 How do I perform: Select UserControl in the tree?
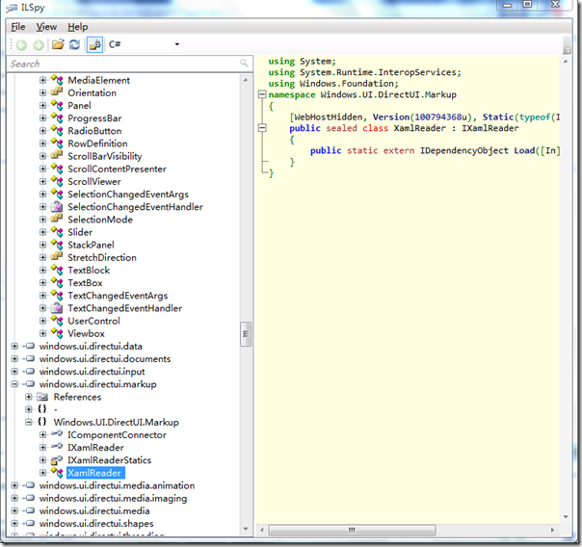pos(93,321)
